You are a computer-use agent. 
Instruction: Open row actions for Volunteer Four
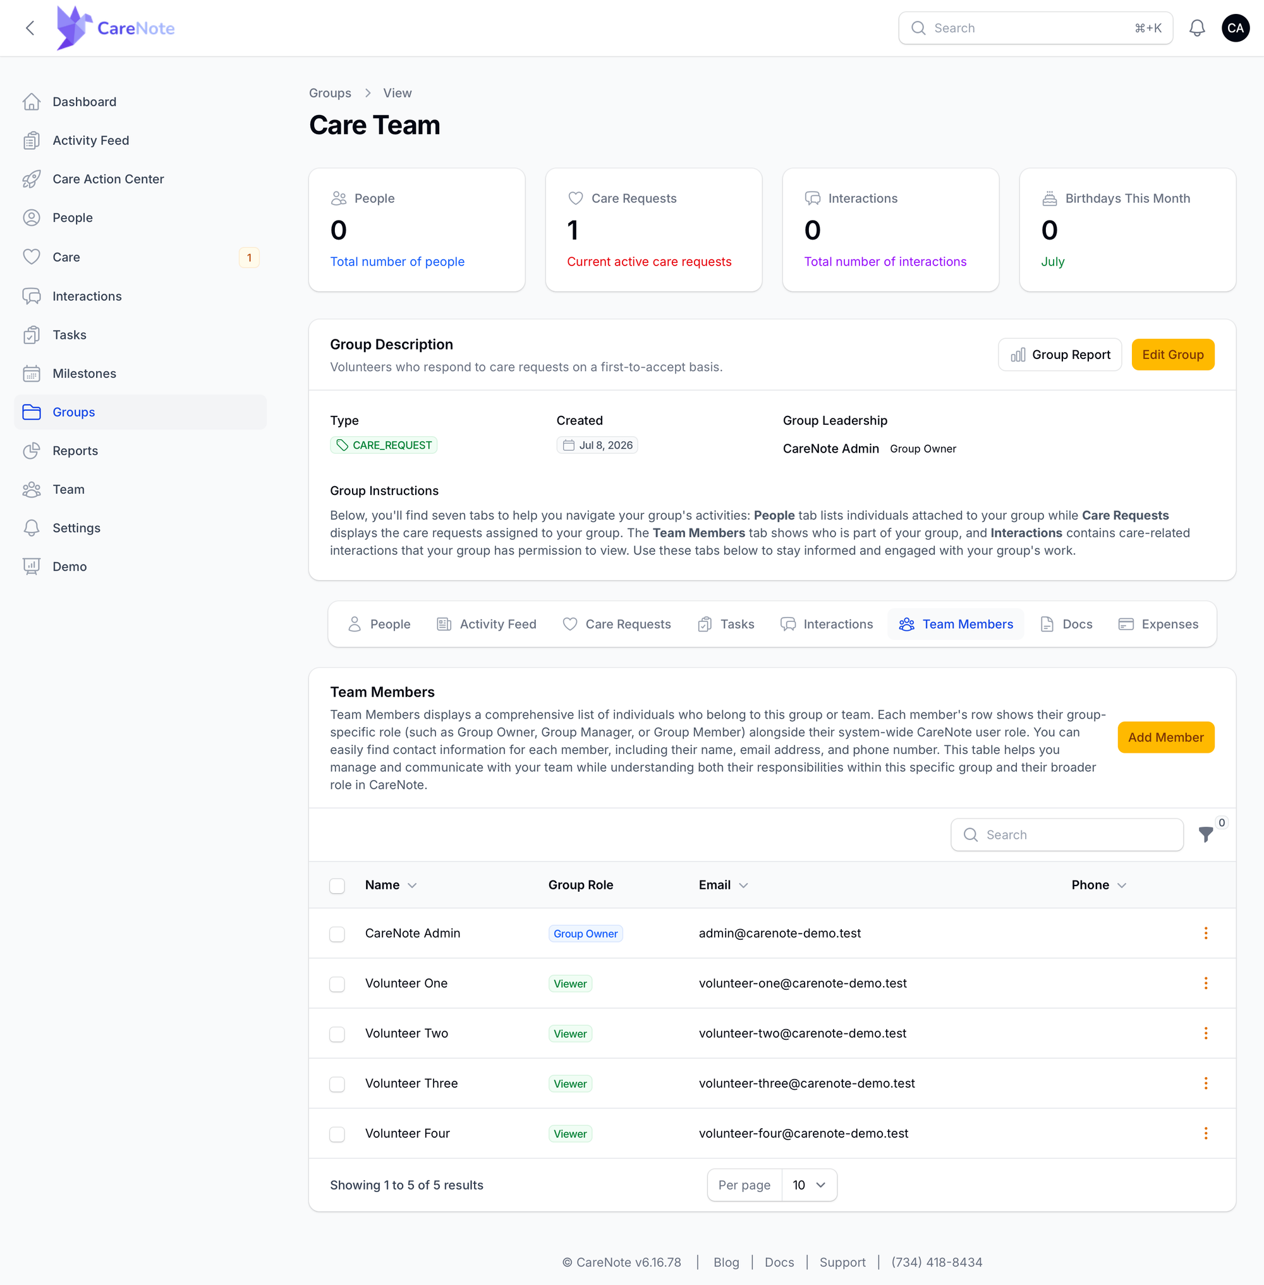(1206, 1133)
